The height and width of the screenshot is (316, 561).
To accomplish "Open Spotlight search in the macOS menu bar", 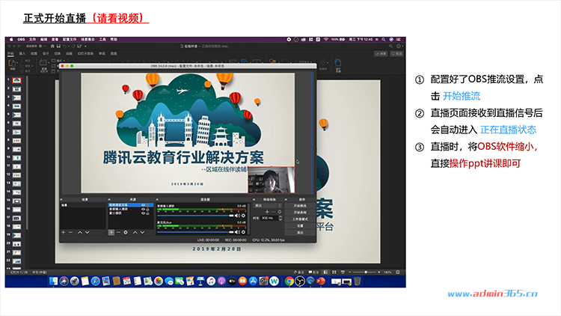I will coord(383,40).
